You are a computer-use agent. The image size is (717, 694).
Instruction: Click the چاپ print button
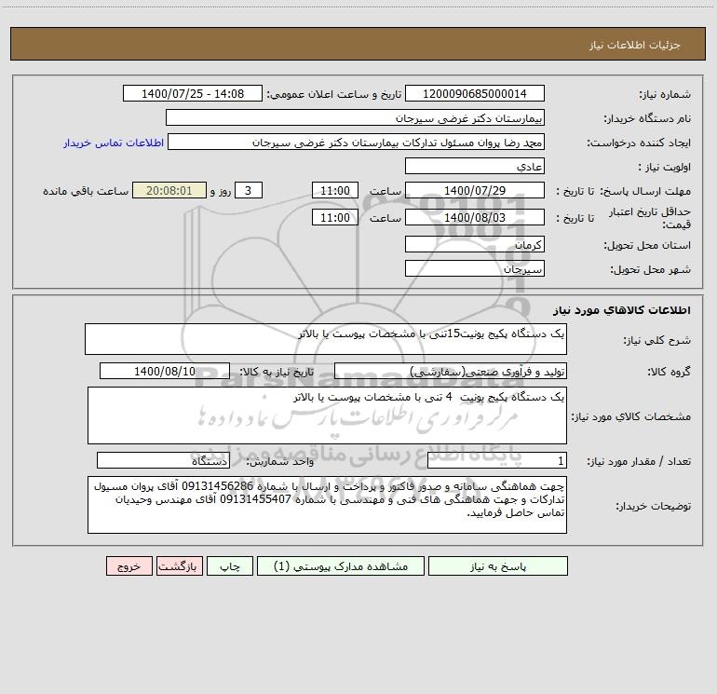pos(230,565)
